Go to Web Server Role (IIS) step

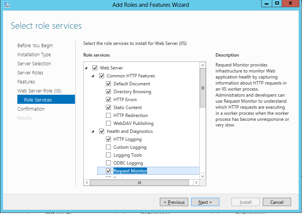pos(39,91)
